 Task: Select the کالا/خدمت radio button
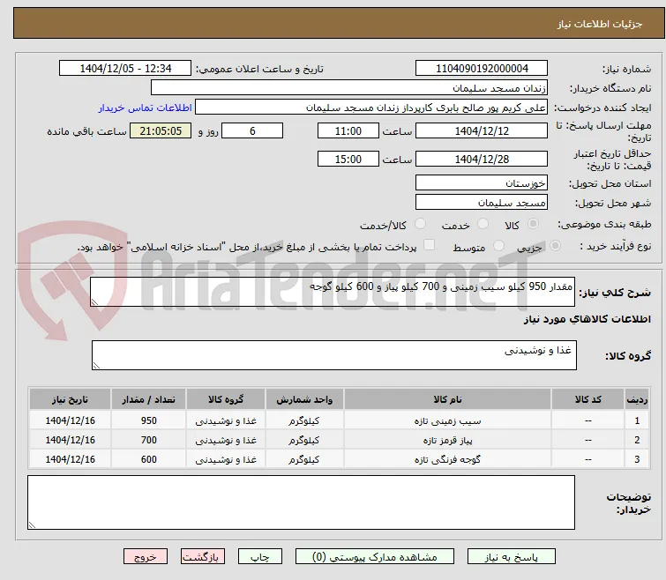(420, 224)
